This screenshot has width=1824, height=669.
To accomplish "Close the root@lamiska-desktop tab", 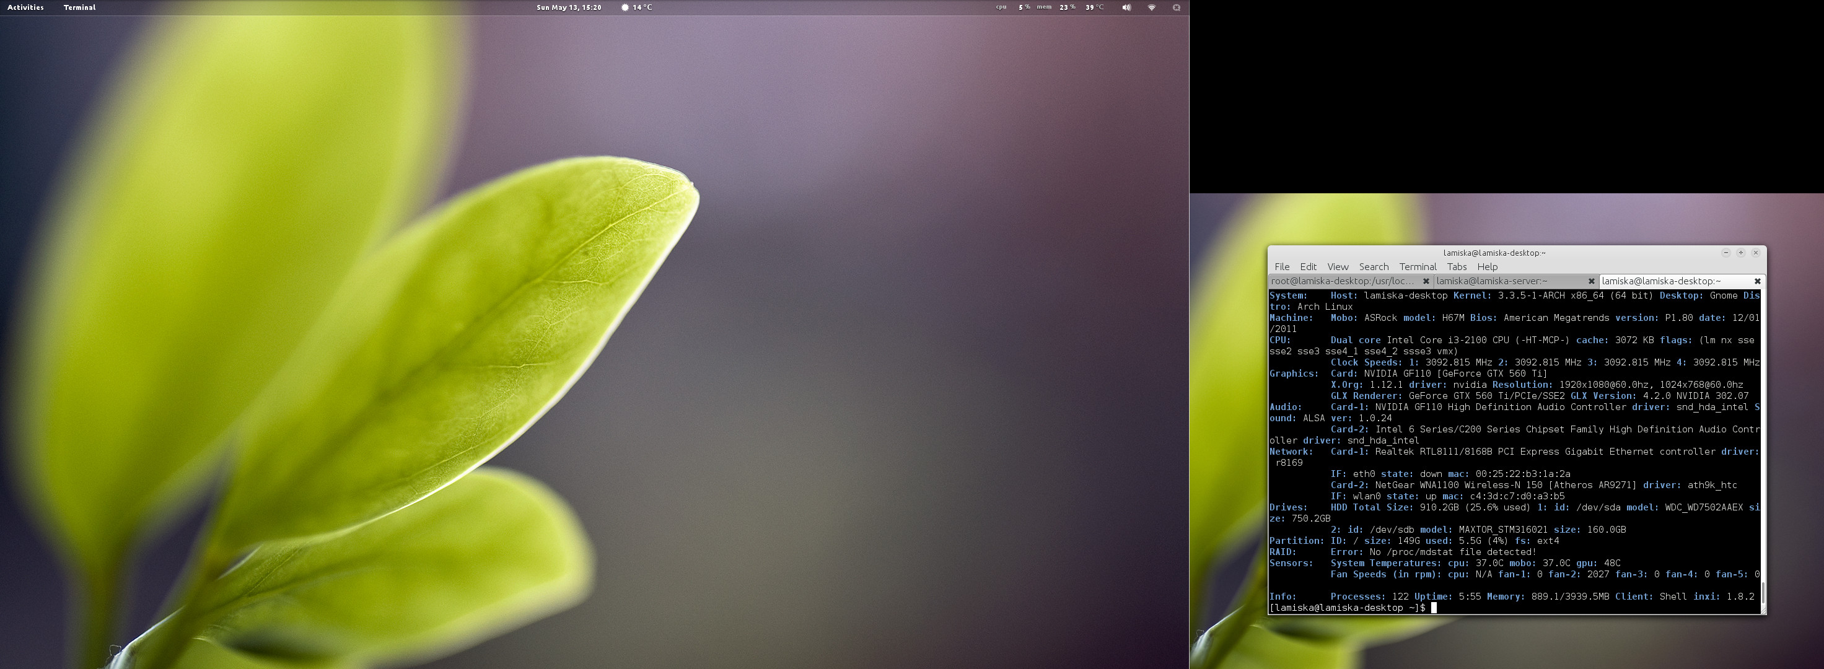I will click(1426, 281).
